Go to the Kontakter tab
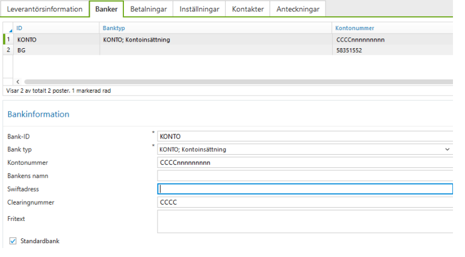This screenshot has width=465, height=257. click(x=248, y=9)
